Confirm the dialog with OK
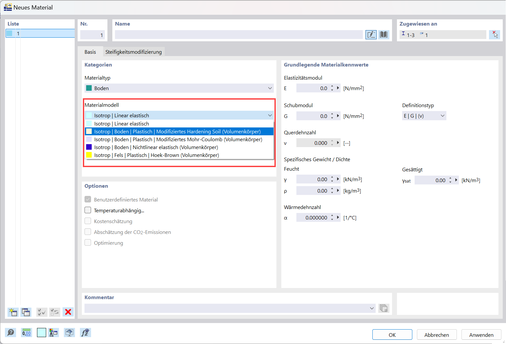Screen dimensions: 506x344 point(392,335)
